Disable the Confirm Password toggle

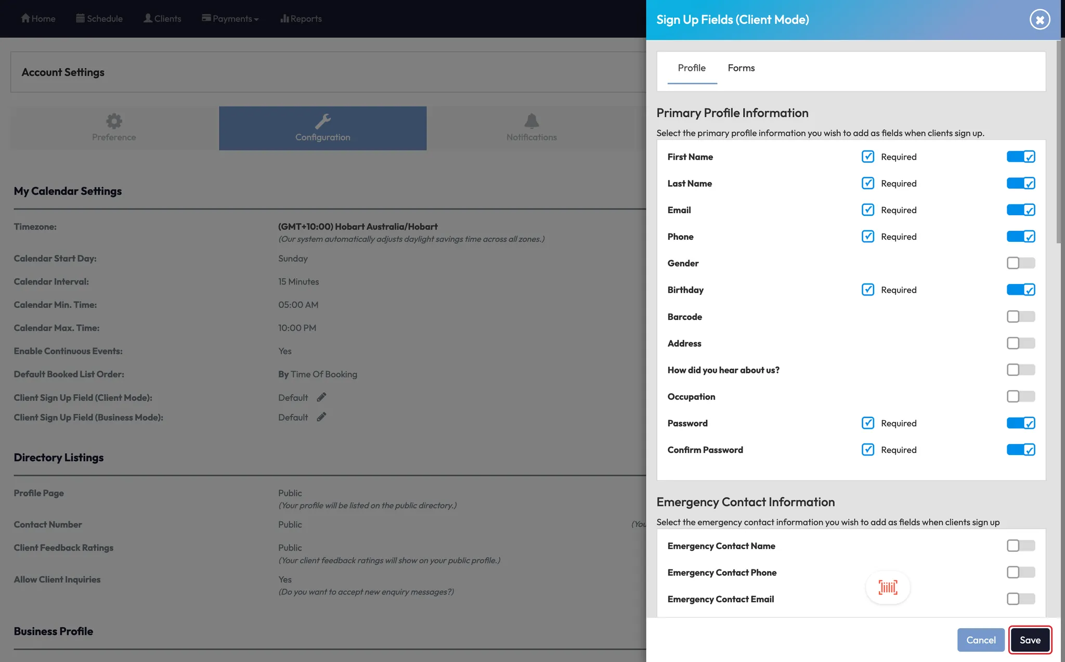click(1020, 450)
